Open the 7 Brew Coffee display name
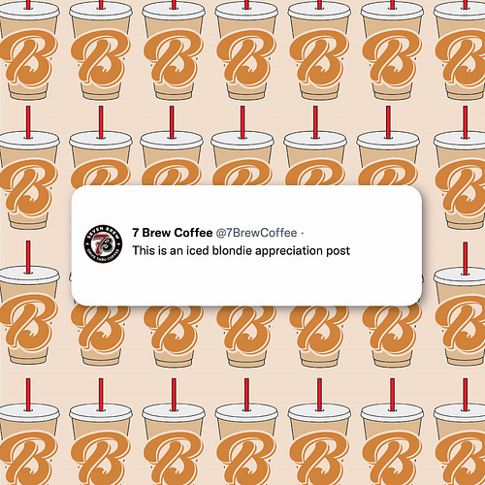This screenshot has width=485, height=485. click(173, 233)
